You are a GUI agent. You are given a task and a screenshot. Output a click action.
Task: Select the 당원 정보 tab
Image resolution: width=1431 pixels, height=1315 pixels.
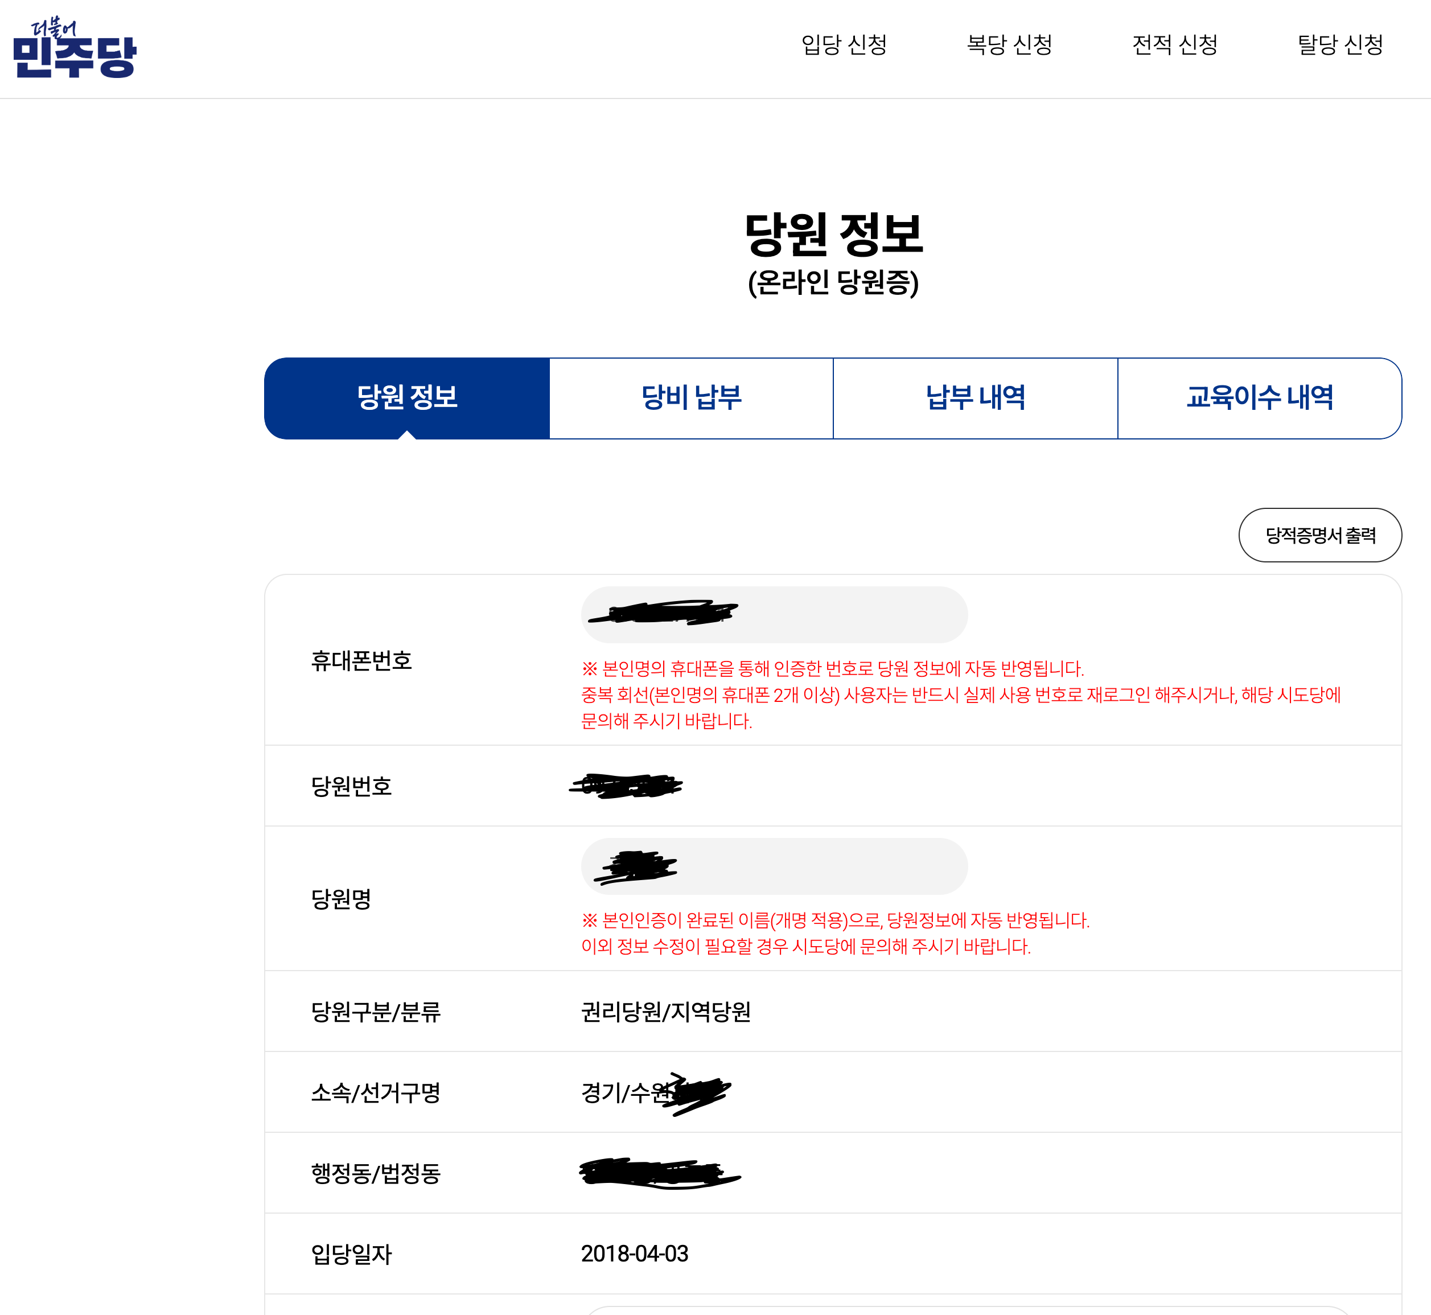click(407, 398)
